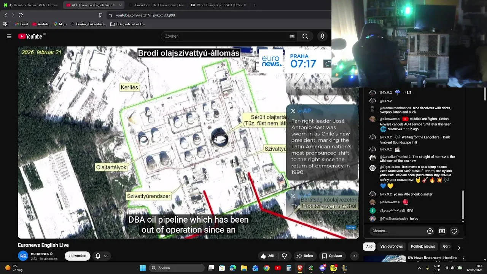This screenshot has width=487, height=274.
Task: Click the Super Chat money icon
Action: (x=442, y=231)
